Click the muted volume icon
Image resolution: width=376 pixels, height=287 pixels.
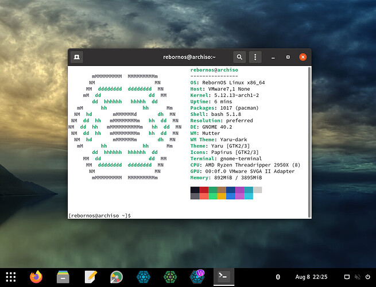(x=357, y=277)
